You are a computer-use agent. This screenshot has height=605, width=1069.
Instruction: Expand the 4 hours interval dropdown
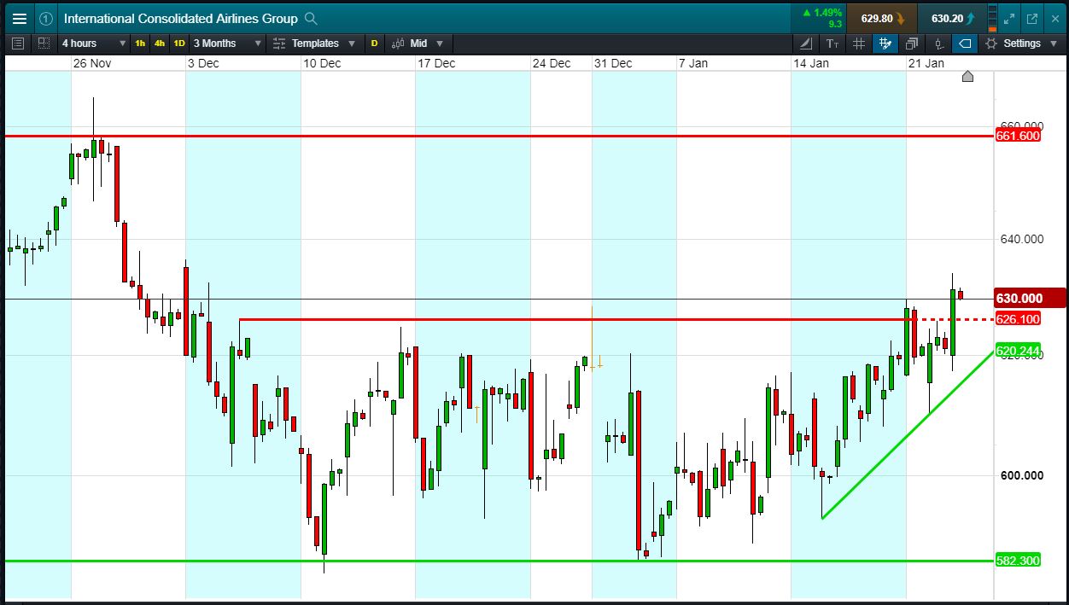pos(93,44)
